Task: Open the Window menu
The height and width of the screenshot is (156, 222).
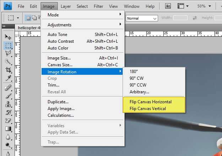Action: pyautogui.click(x=132, y=6)
